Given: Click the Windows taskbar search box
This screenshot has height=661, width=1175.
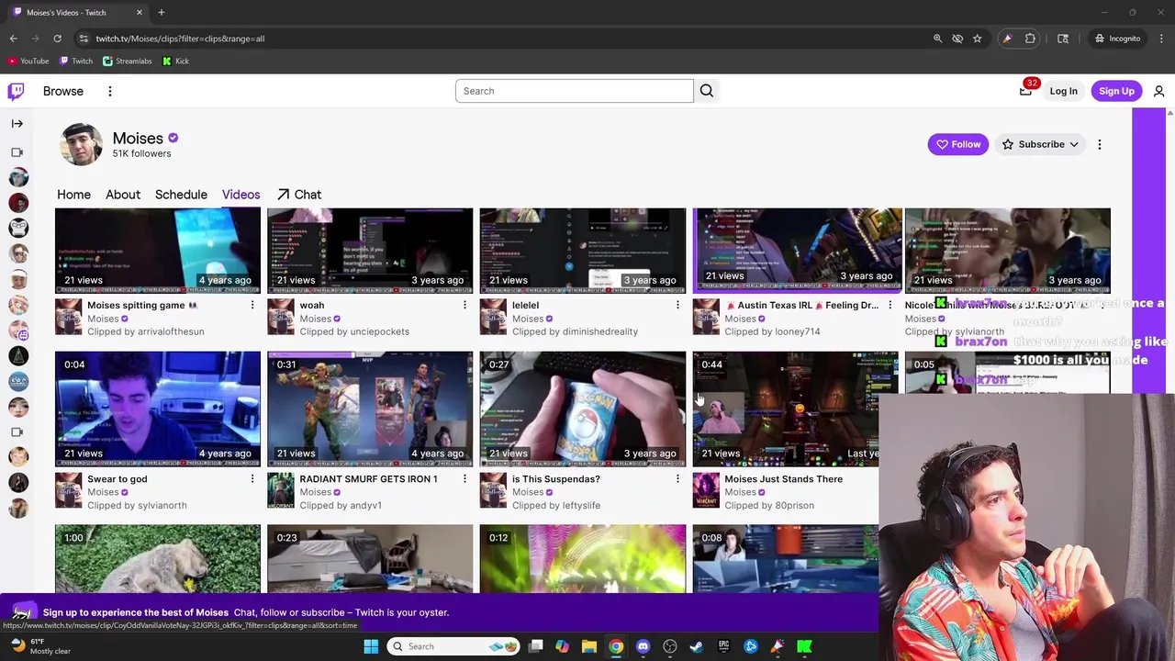Looking at the screenshot, I should [x=452, y=646].
